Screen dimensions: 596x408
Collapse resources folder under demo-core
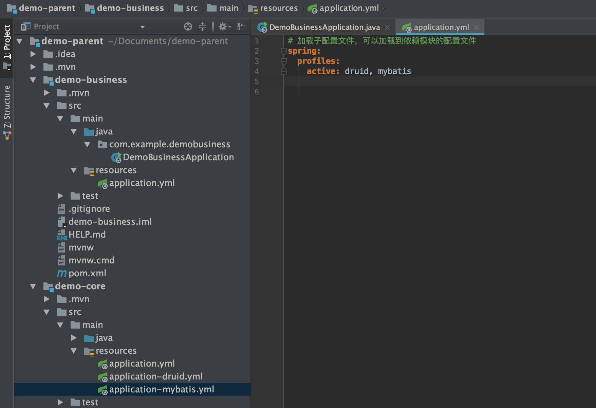pos(74,351)
